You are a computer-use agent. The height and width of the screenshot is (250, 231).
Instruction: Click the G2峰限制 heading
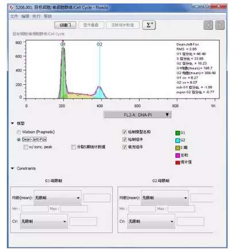(161, 181)
